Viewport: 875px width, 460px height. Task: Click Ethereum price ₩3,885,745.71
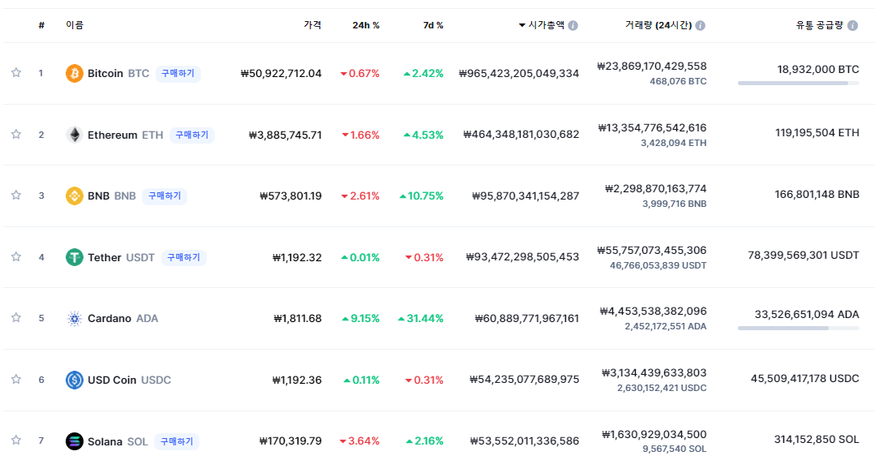pyautogui.click(x=285, y=135)
